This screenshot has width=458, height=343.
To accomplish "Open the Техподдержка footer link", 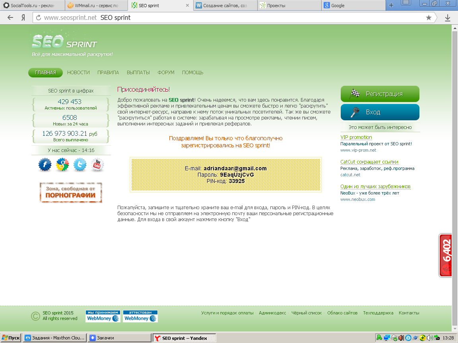I will 378,313.
